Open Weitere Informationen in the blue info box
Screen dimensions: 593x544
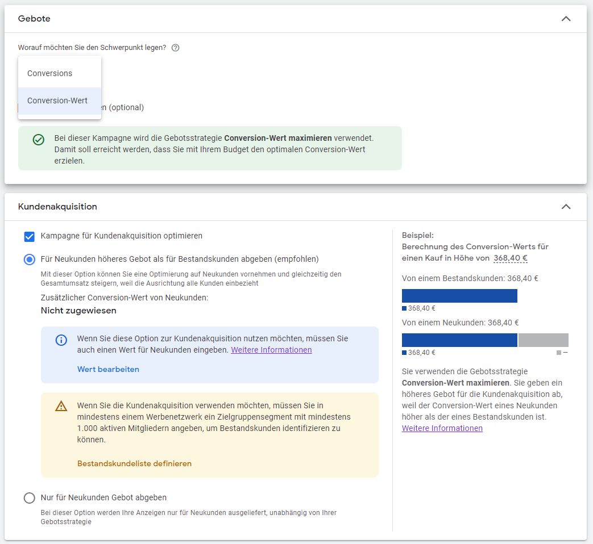271,350
